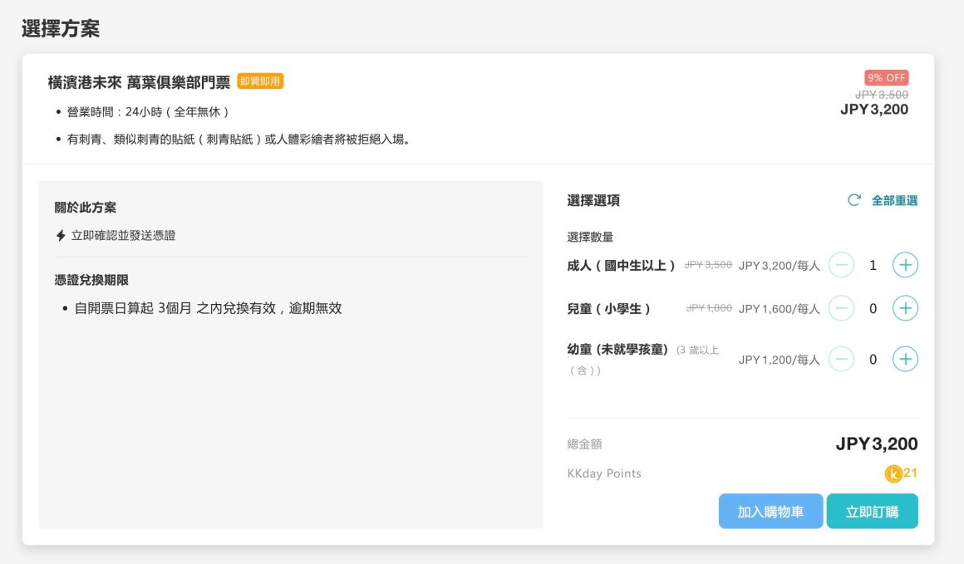
Task: Click minus button for 兒童 (小學生) row
Action: [841, 308]
